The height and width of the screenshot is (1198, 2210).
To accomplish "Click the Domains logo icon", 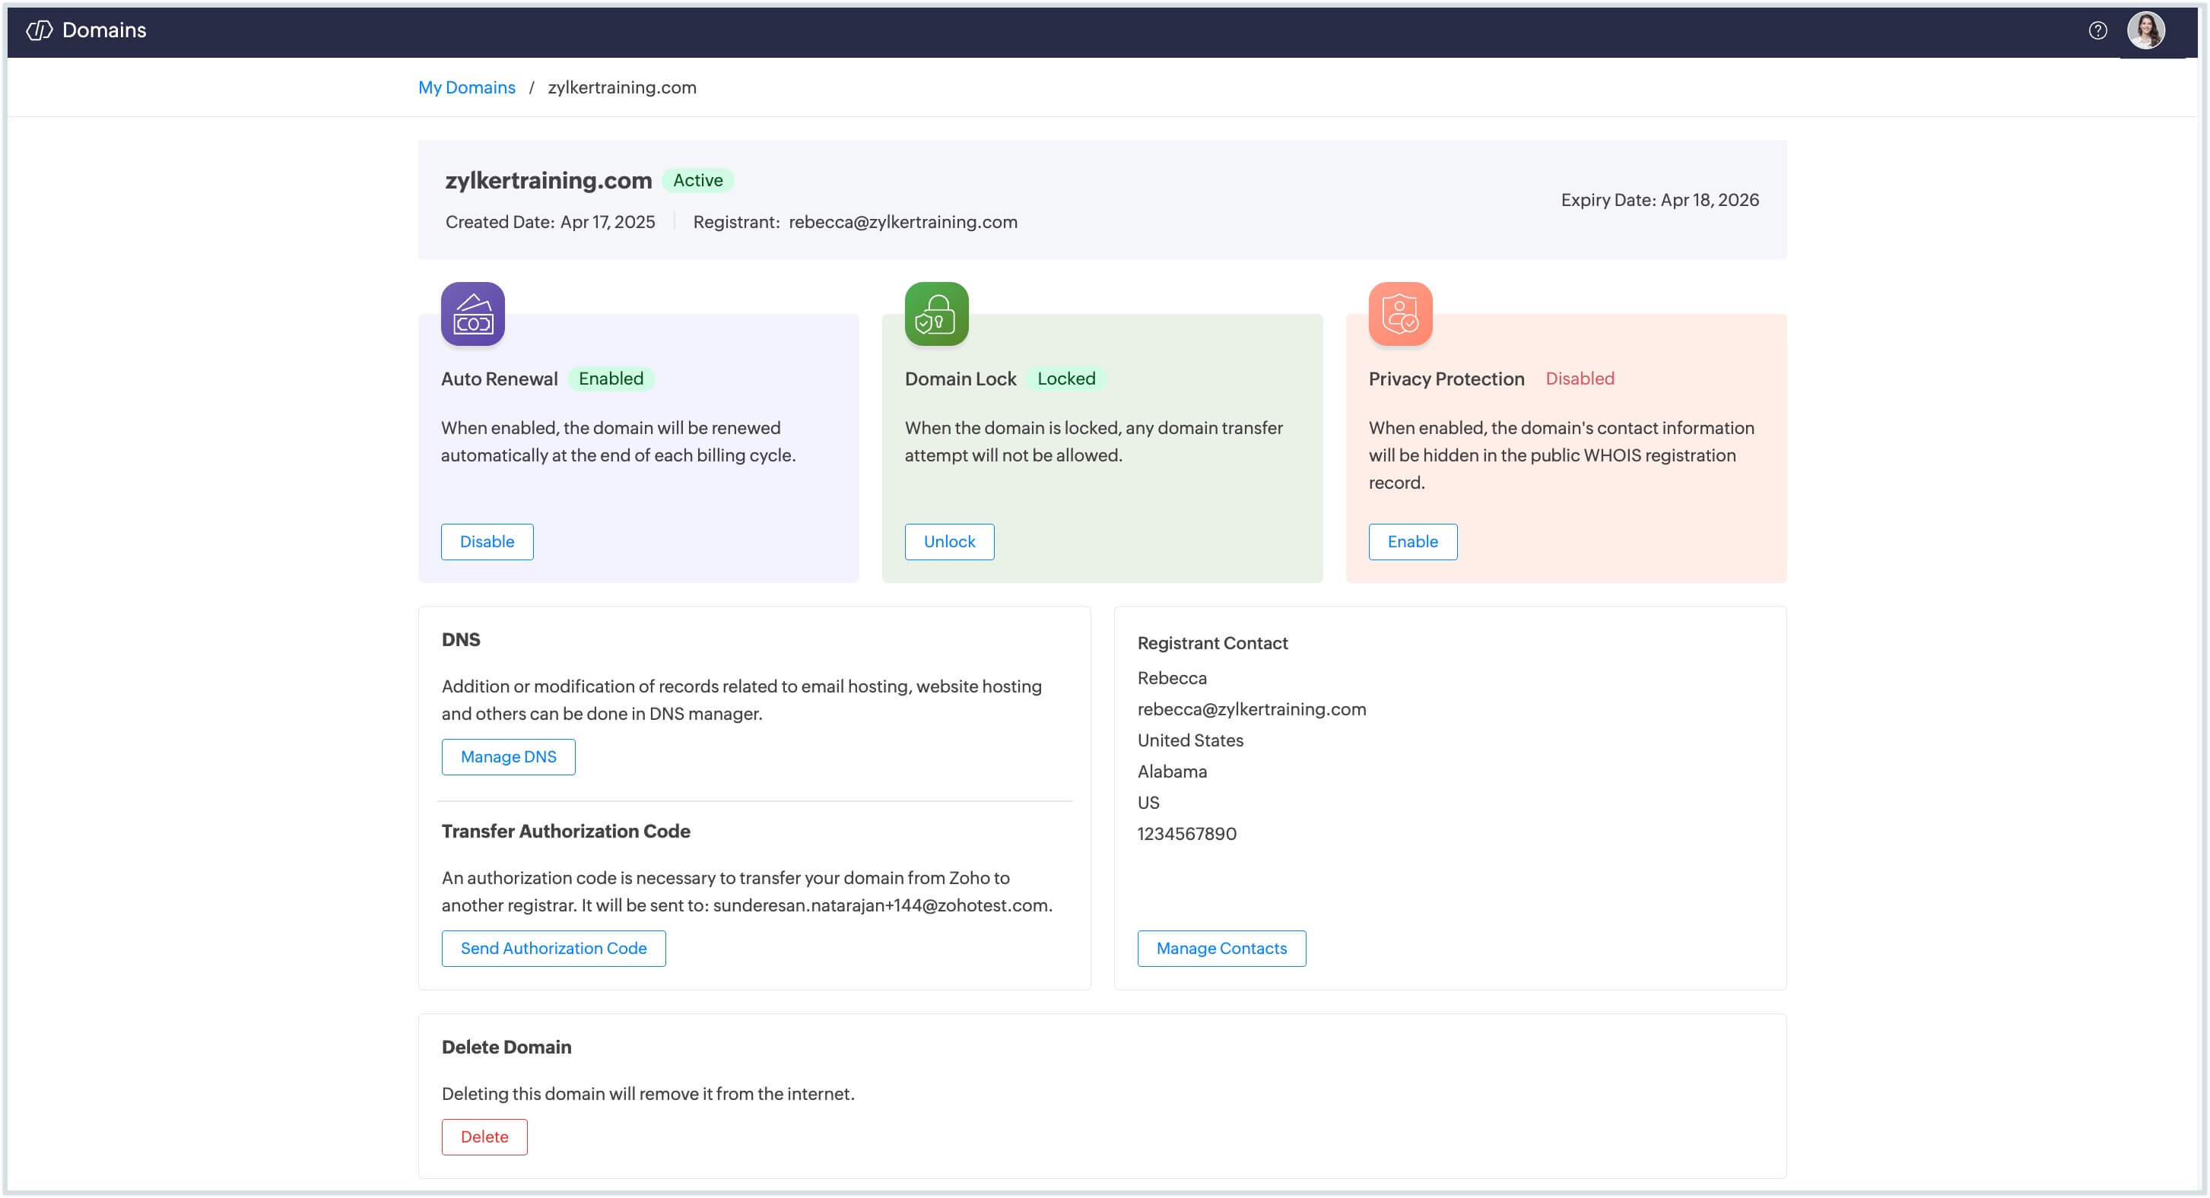I will click(40, 31).
